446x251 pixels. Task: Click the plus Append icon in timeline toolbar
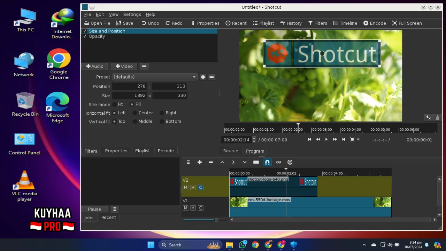[x=200, y=162]
